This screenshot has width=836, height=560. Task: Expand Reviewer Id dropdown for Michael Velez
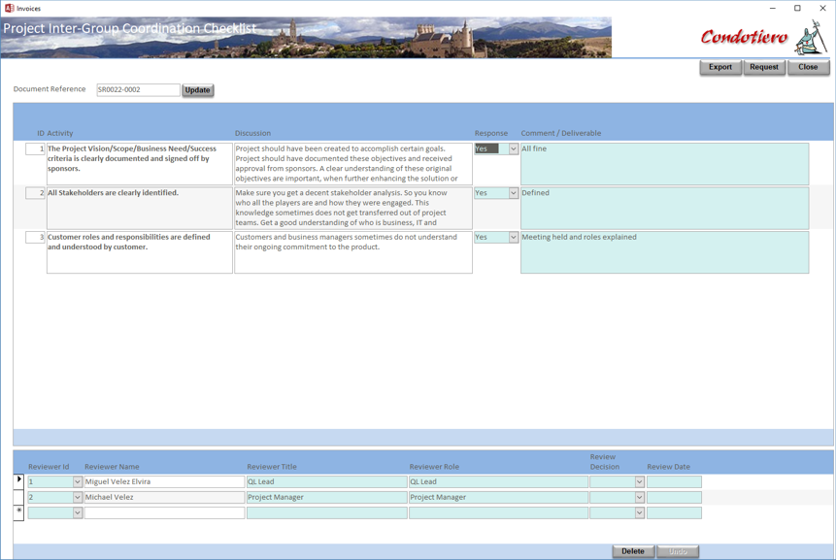[x=78, y=497]
